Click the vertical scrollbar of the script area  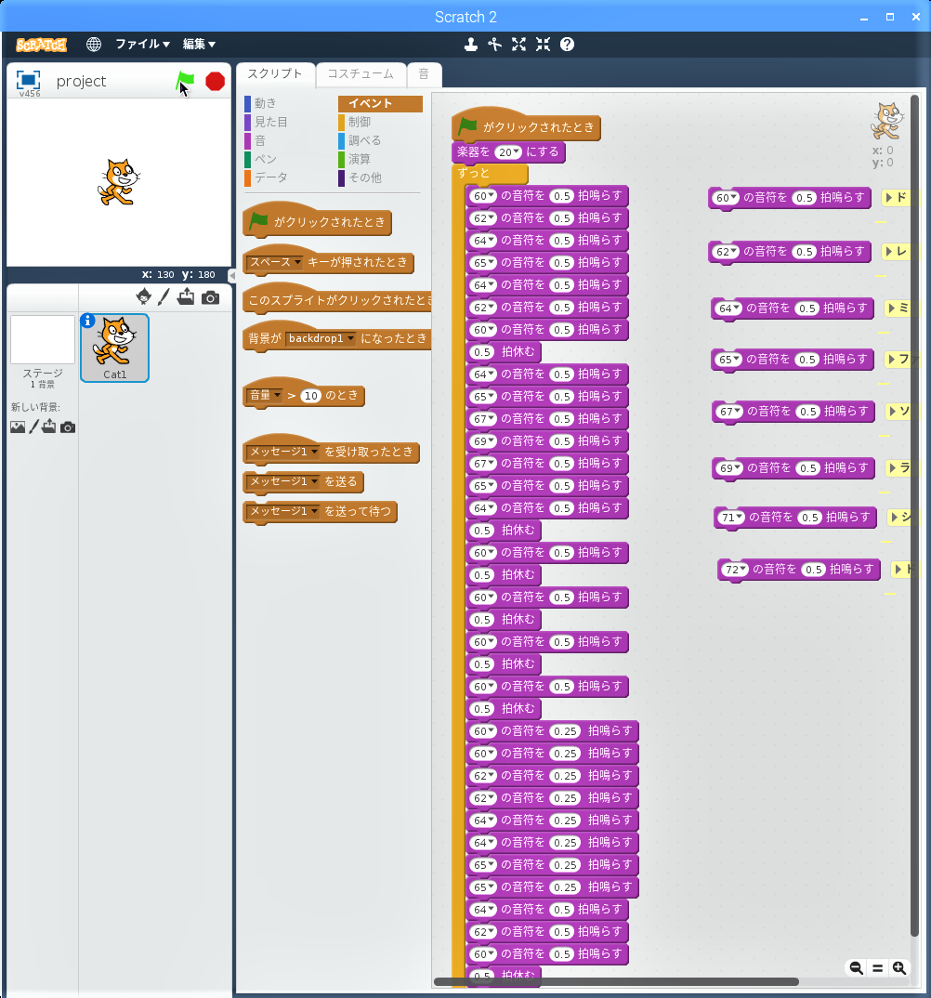915,516
